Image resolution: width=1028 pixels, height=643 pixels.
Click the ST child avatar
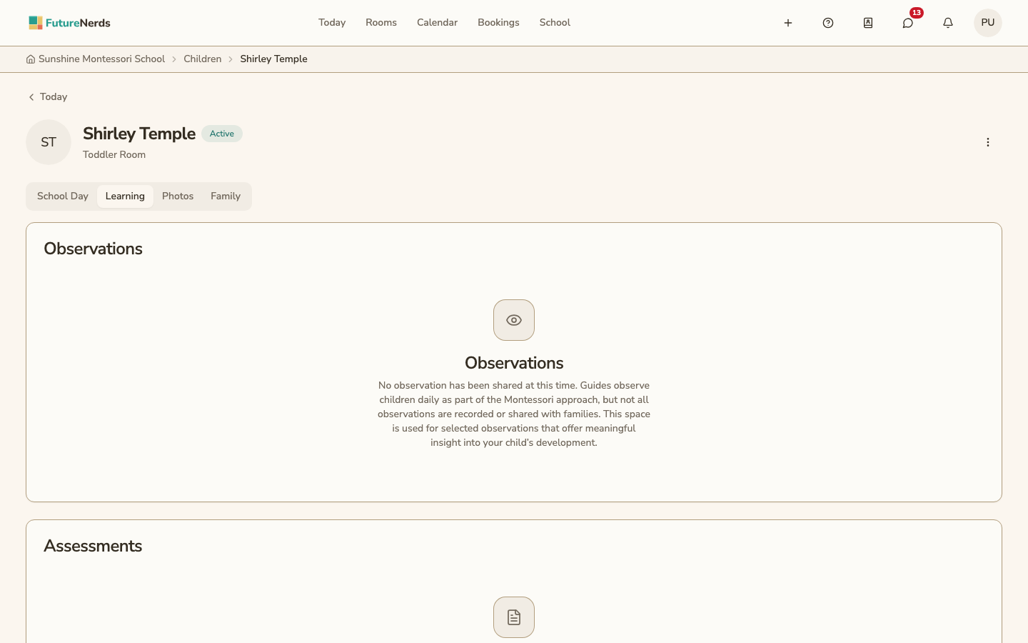click(x=49, y=142)
